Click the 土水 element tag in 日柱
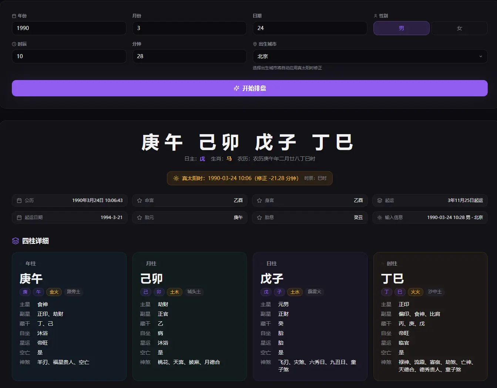The image size is (497, 388). pos(295,292)
